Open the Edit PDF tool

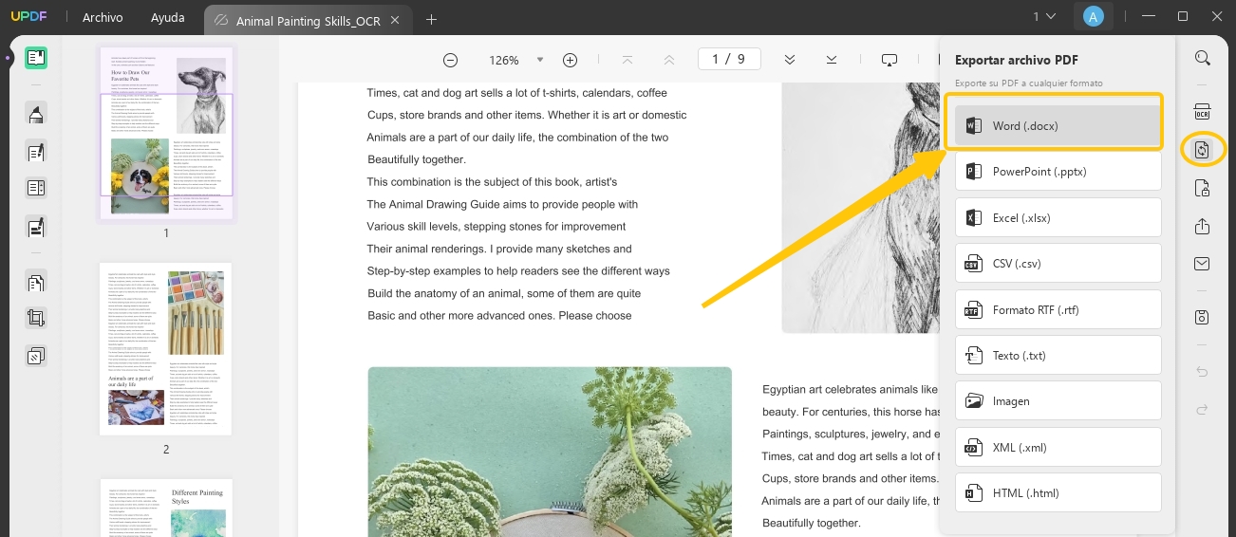tap(36, 152)
